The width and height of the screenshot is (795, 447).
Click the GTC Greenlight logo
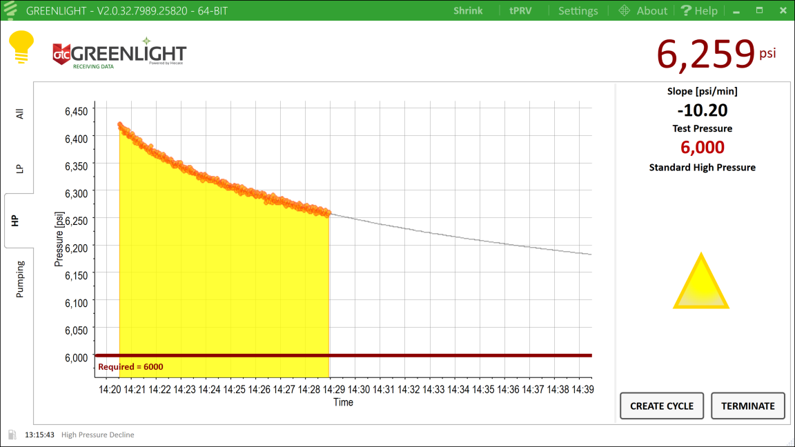119,54
